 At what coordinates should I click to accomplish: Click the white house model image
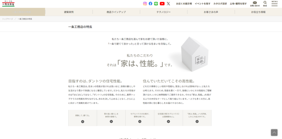[x=195, y=54]
